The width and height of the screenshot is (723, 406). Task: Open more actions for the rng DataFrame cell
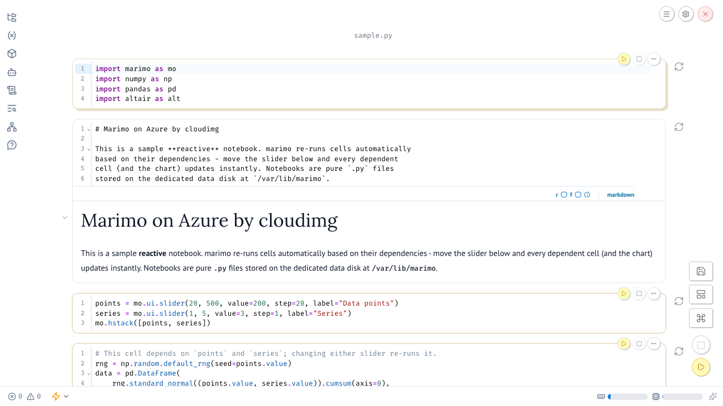[x=654, y=343]
